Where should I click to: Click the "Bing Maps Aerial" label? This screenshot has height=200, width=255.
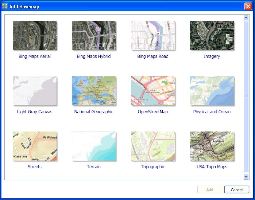35,56
